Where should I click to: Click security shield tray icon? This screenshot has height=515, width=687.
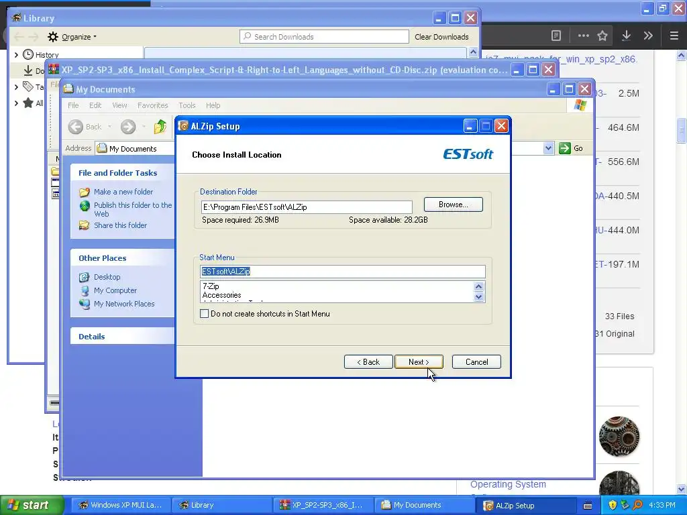point(612,505)
